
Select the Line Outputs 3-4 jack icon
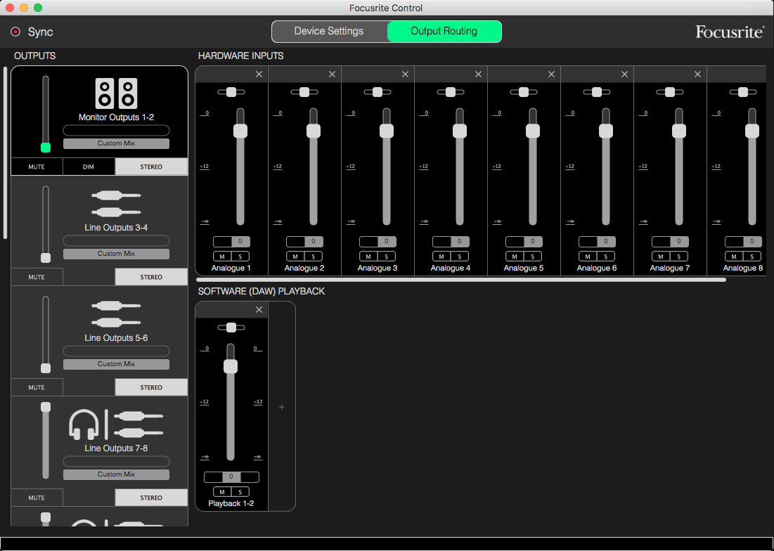[116, 205]
